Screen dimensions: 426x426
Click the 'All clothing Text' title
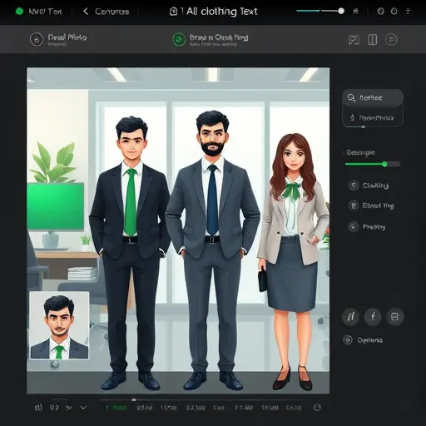pos(222,12)
